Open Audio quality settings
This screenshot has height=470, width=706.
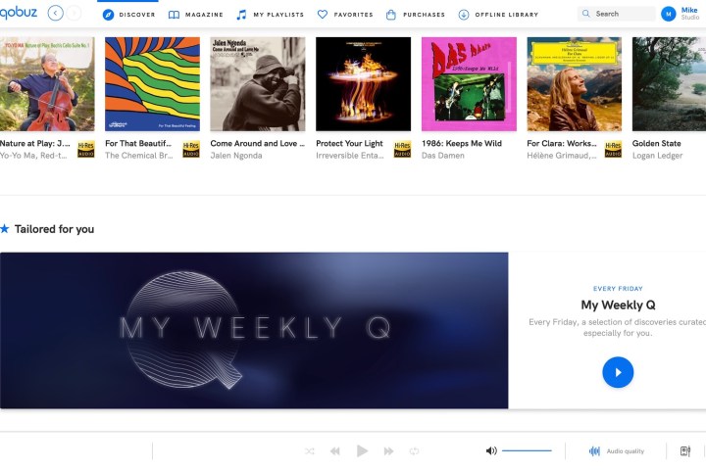point(617,451)
